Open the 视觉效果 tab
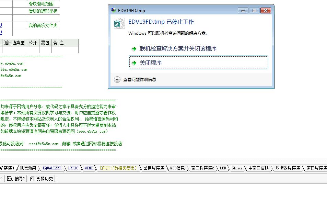327x224 pixels. (x=28, y=168)
